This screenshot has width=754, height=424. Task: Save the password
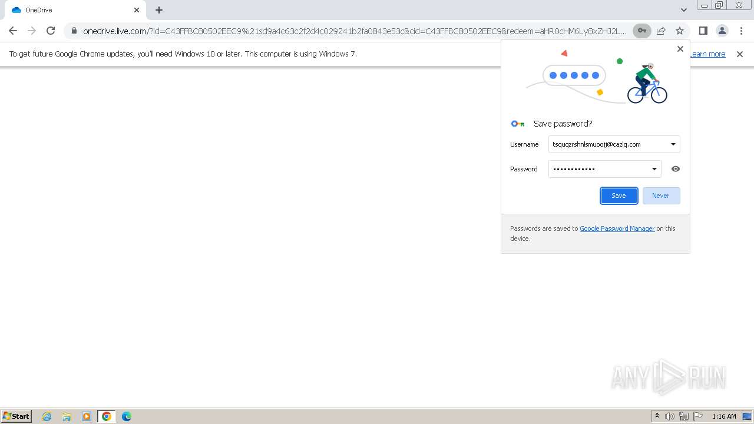[619, 196]
